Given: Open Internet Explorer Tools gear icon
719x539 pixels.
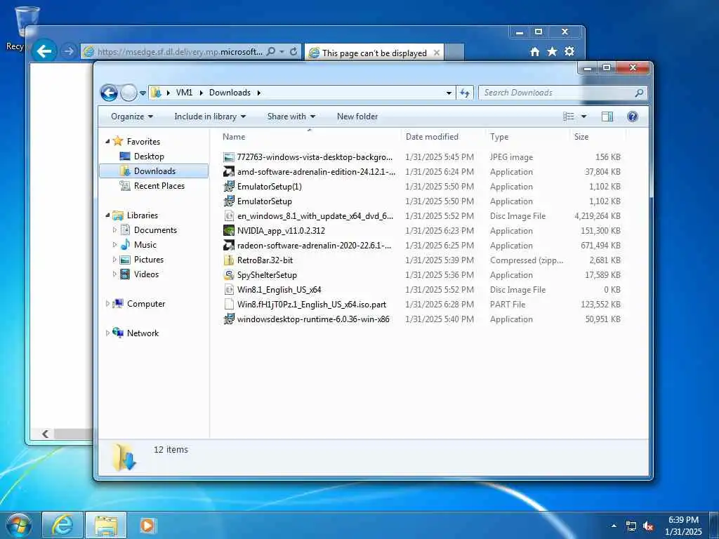Looking at the screenshot, I should (x=569, y=51).
